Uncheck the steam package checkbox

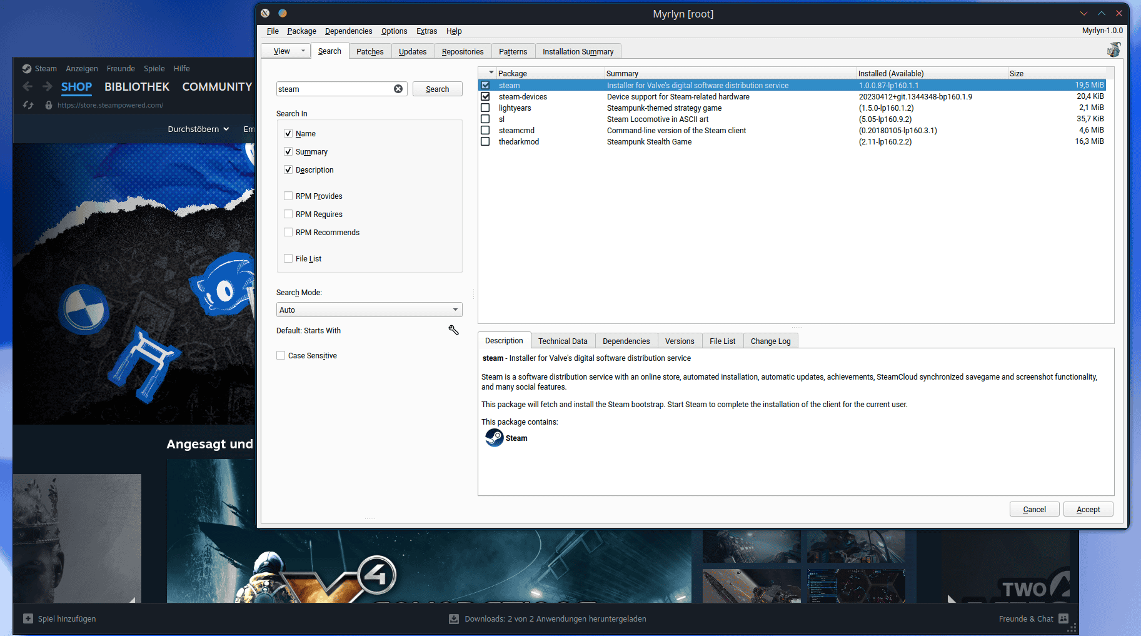pyautogui.click(x=485, y=85)
